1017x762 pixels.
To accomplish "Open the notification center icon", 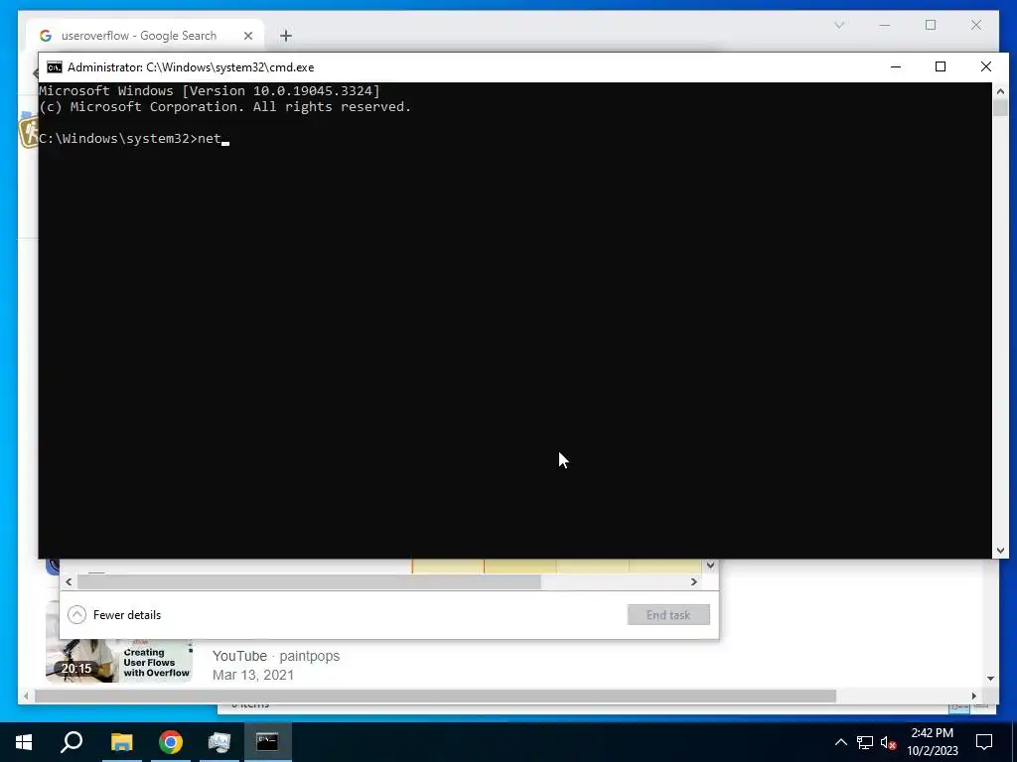I will click(x=984, y=742).
